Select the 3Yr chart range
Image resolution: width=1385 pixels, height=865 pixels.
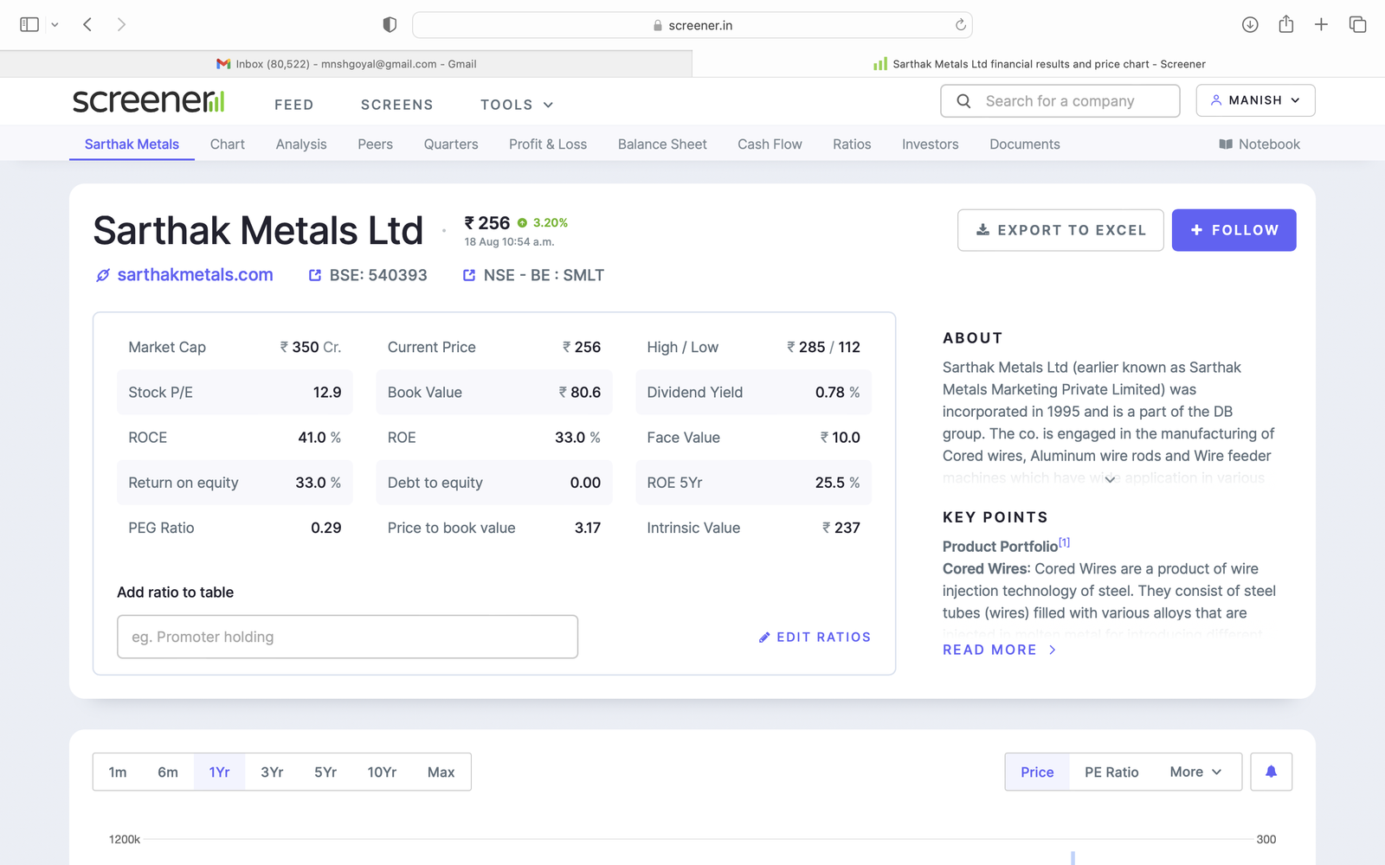(272, 772)
